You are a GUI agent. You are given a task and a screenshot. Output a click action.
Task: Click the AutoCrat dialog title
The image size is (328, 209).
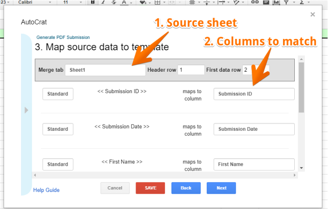(x=34, y=22)
